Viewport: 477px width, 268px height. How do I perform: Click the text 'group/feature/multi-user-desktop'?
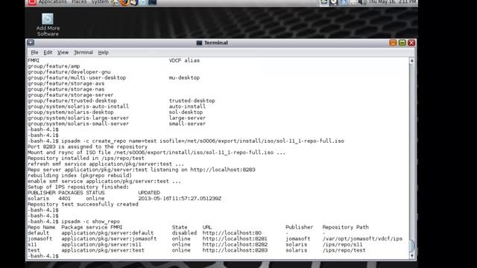77,77
